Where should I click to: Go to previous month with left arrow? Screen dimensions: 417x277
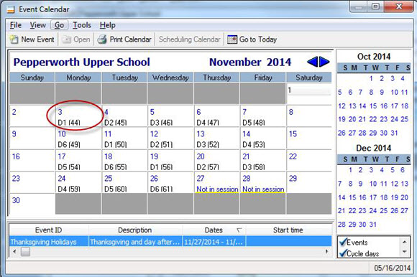click(x=312, y=62)
